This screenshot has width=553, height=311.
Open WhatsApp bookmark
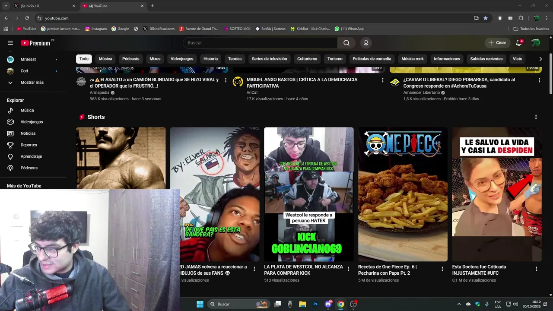click(349, 29)
